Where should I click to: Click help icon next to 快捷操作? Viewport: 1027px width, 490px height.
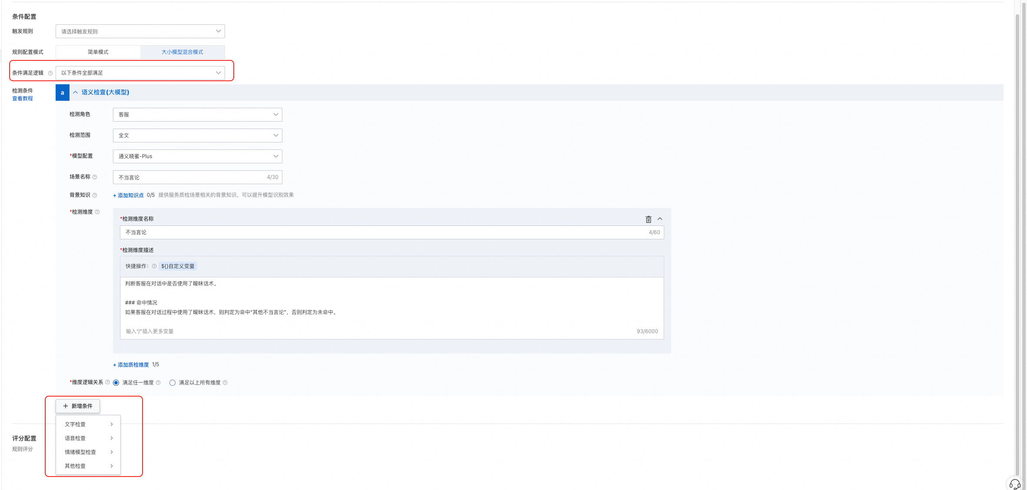click(154, 266)
